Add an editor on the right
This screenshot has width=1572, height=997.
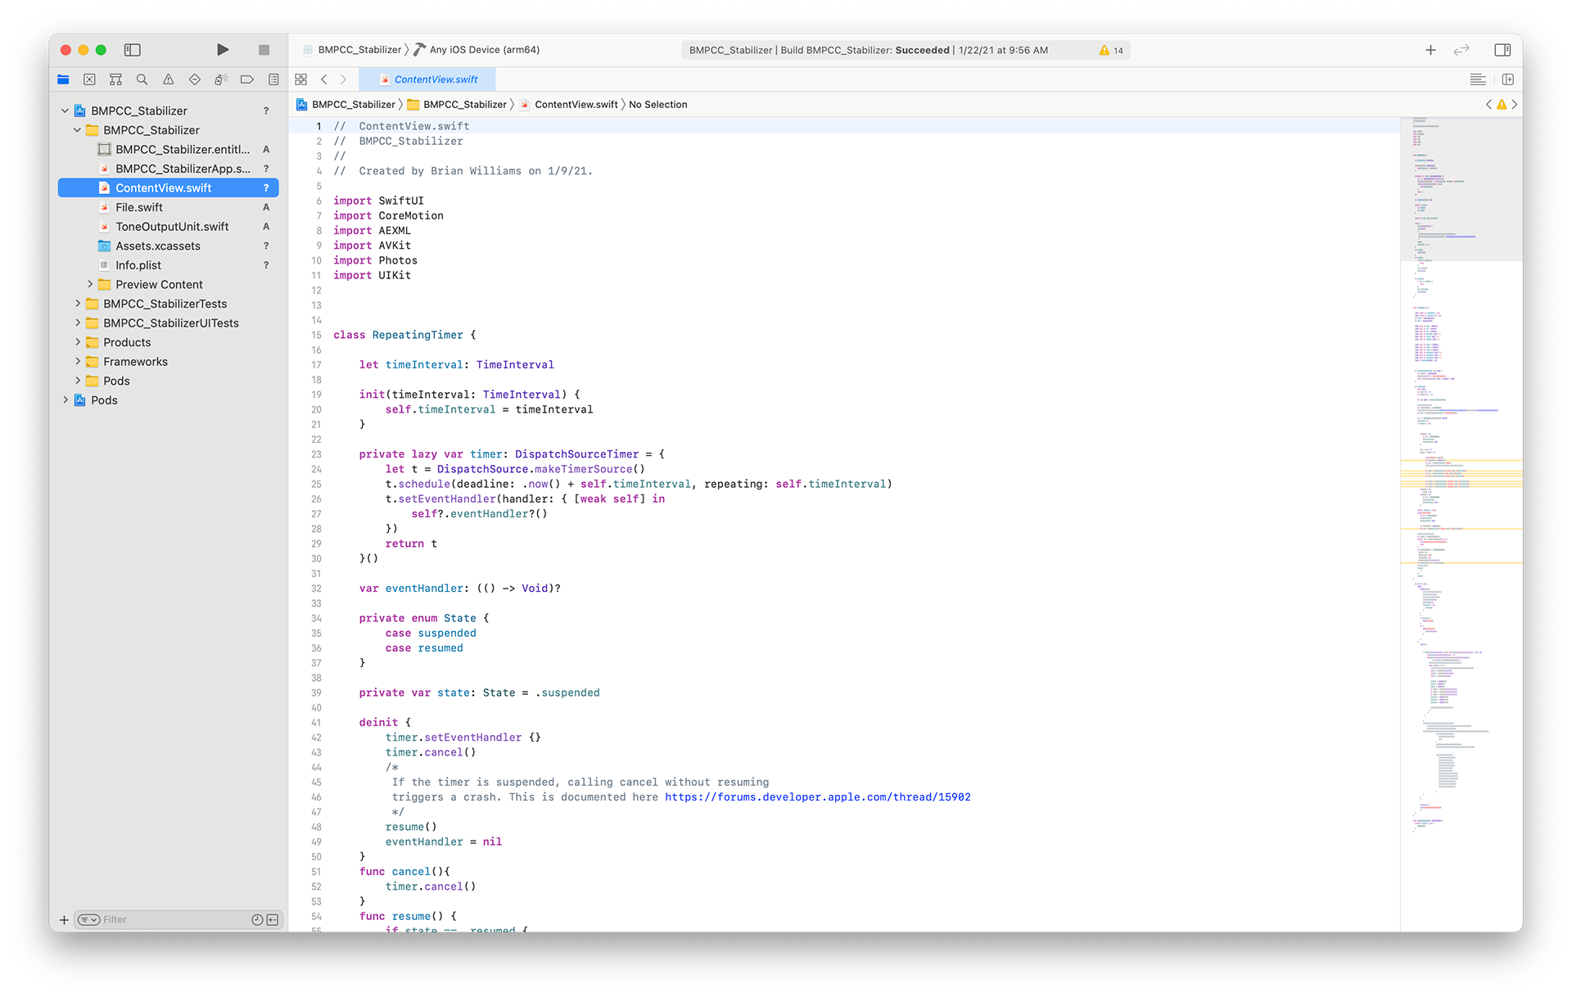(1508, 79)
